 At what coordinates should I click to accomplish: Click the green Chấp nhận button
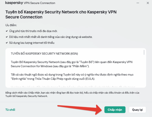click(x=115, y=110)
